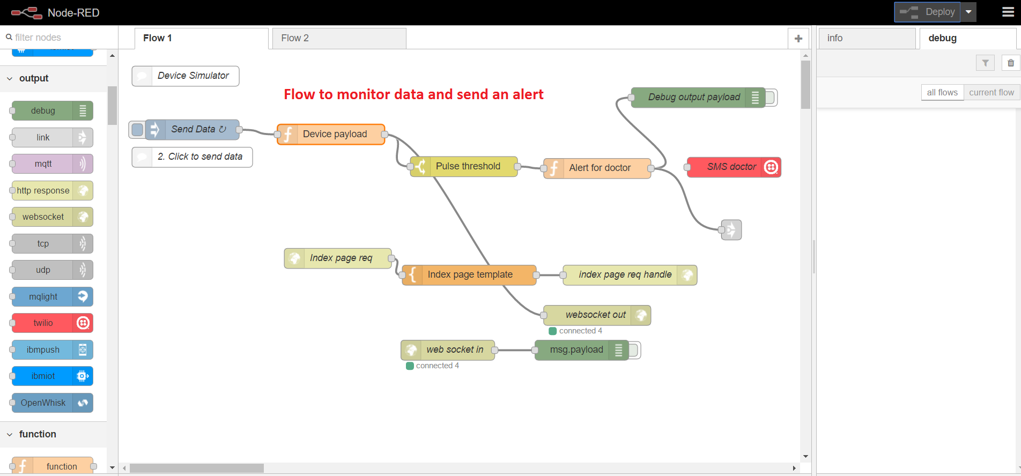Image resolution: width=1021 pixels, height=476 pixels.
Task: Select the Device Simulator comment node
Action: tap(186, 76)
